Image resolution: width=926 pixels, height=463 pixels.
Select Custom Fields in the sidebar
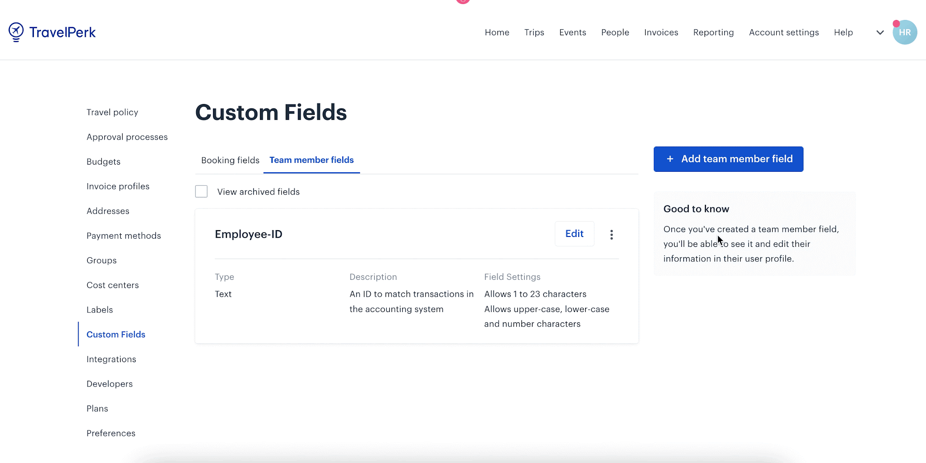point(116,335)
